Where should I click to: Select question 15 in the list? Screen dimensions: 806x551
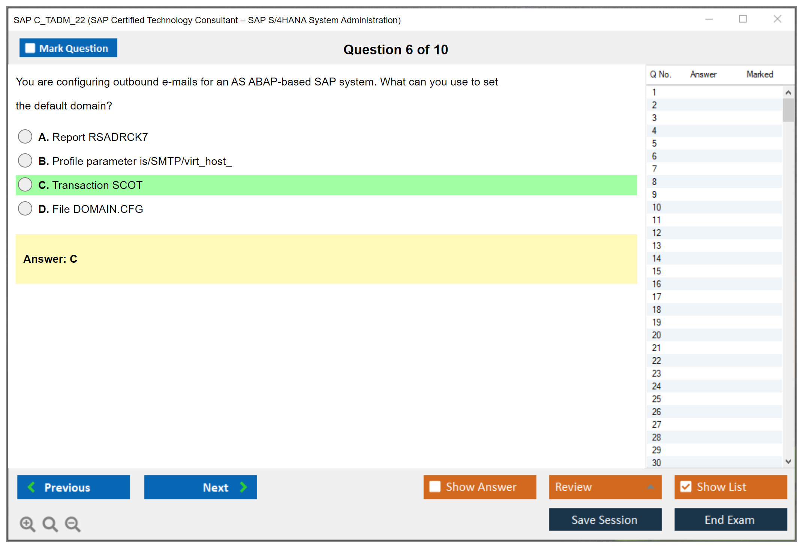pos(656,271)
